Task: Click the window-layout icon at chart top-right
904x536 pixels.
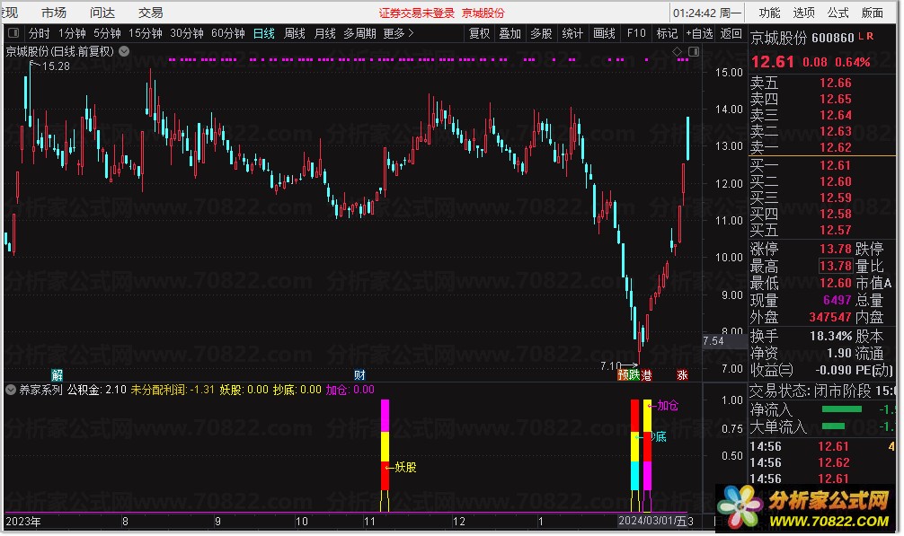Action: [x=694, y=52]
